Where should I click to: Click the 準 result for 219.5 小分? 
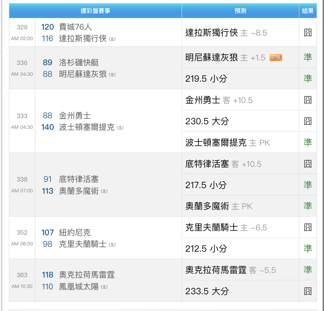click(x=308, y=79)
